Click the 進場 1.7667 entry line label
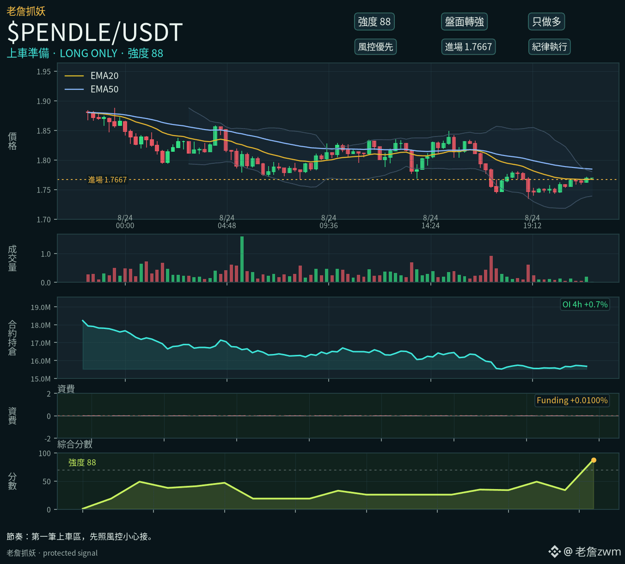 (107, 180)
